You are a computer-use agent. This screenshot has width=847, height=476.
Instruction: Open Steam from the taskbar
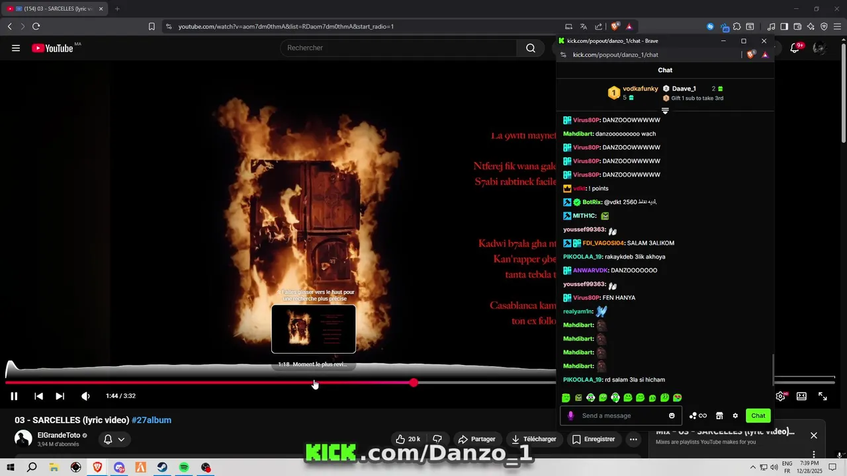pyautogui.click(x=162, y=467)
